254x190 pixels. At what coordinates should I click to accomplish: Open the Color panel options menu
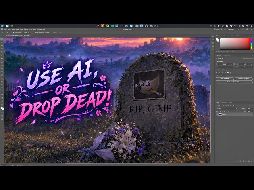tap(252, 36)
